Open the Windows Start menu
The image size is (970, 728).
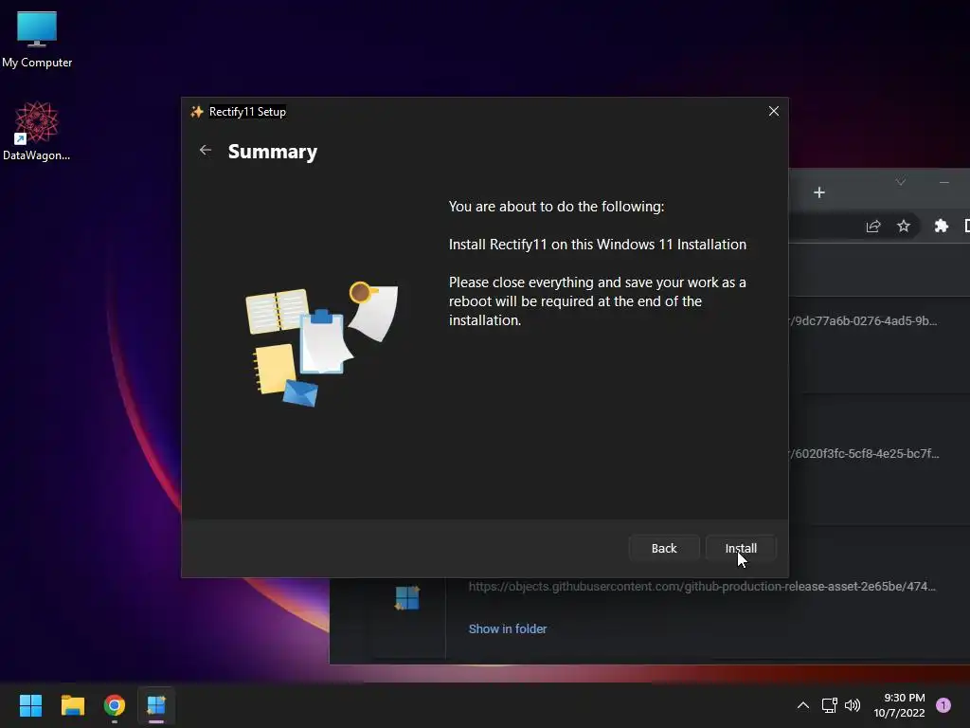coord(30,705)
